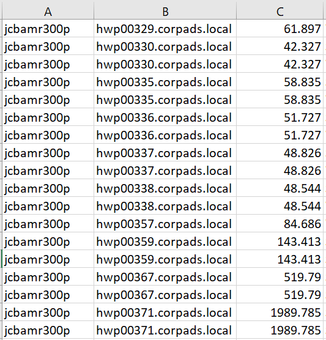The image size is (326, 340).
Task: Select the second hwp00338.corpads.local cell
Action: coord(165,205)
